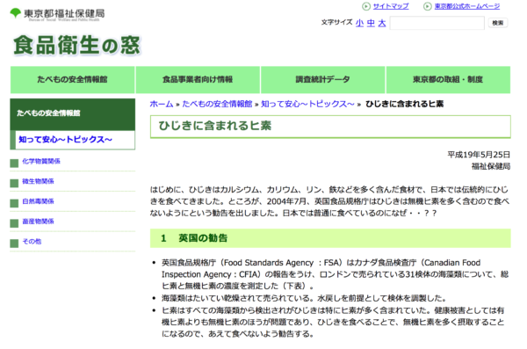Viewport: 527px width, 349px height.
Task: Set text size to 中
Action: (371, 23)
